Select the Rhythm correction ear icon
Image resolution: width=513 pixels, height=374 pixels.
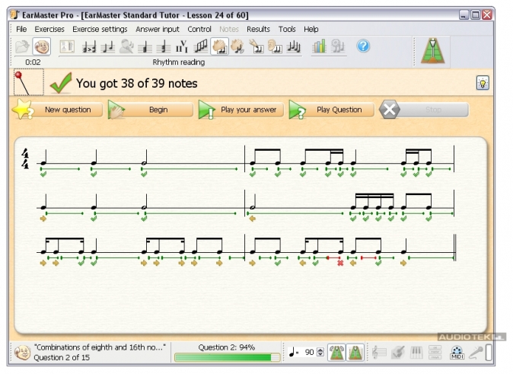(275, 46)
